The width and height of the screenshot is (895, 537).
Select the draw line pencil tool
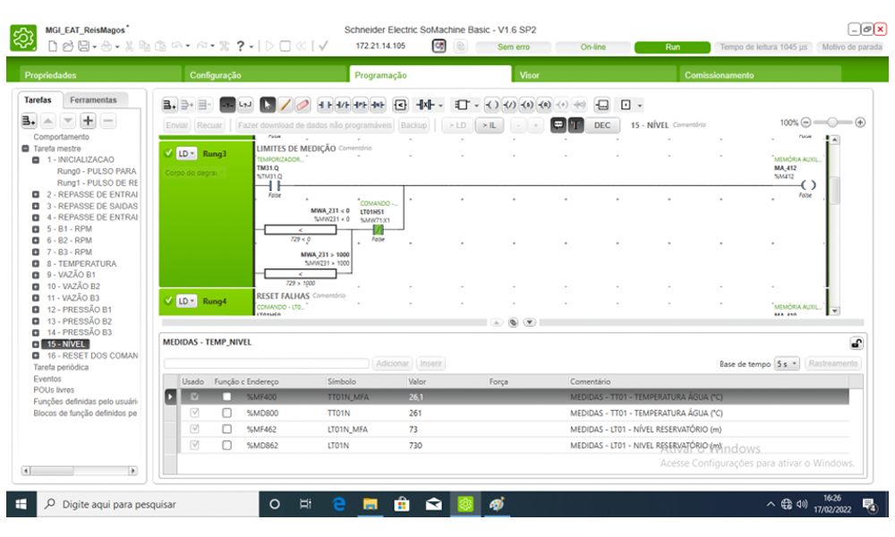click(x=286, y=105)
